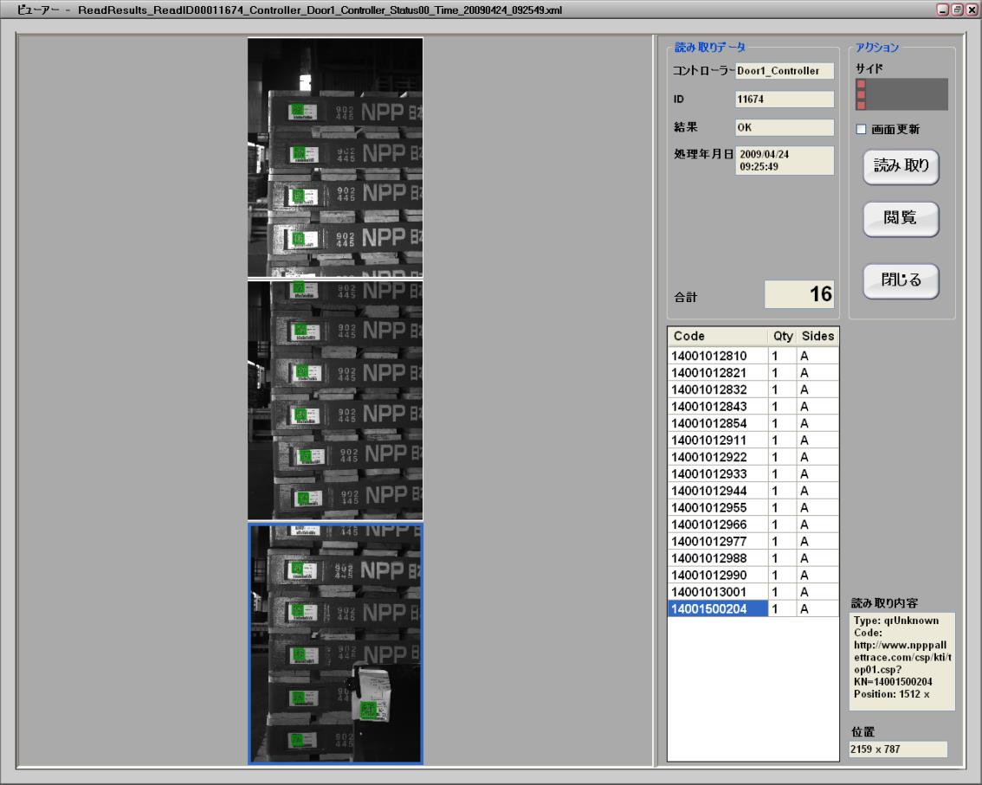Select row with code 14001012911
This screenshot has width=982, height=785.
pyautogui.click(x=753, y=440)
